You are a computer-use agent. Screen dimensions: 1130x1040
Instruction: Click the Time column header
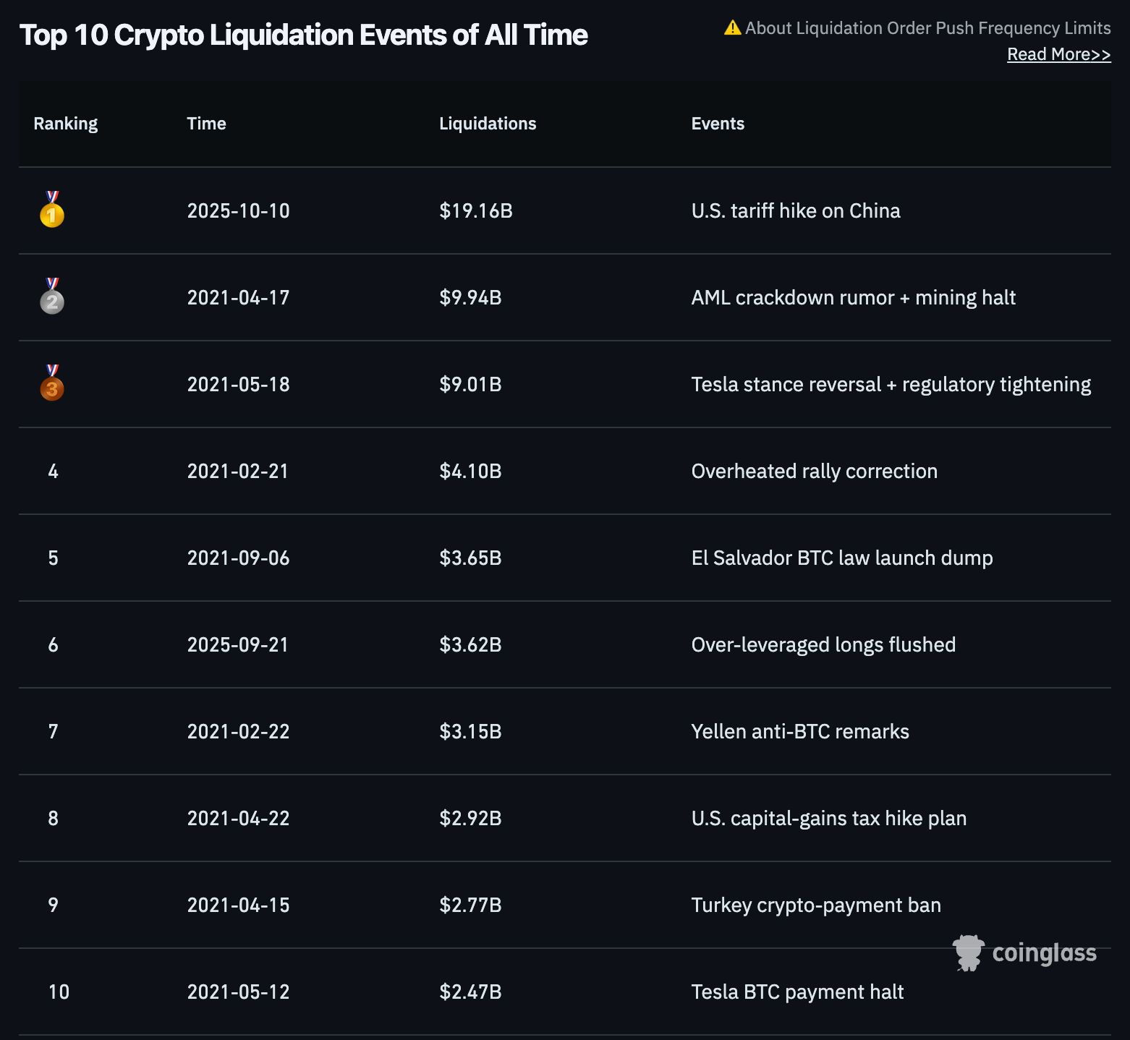tap(206, 124)
